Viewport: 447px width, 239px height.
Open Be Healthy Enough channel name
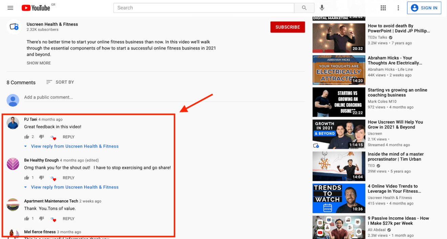[41, 160]
